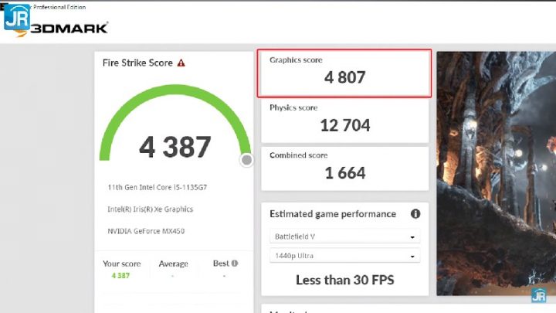
Task: Open the Battlefield V game dropdown
Action: 344,237
